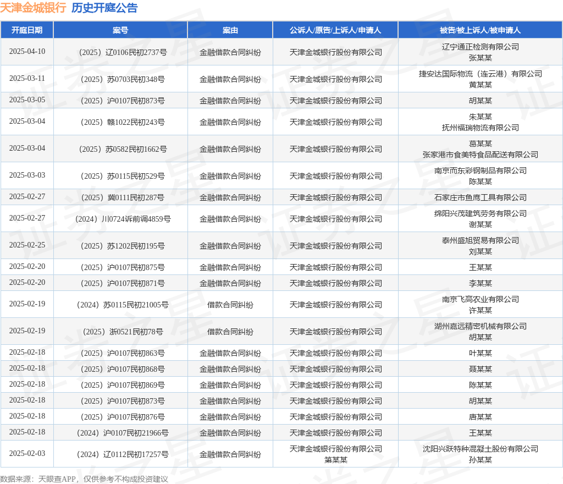Viewport: 563px width, 484px height.
Task: Click the 数据来源 天眼查APP footer note
Action: tap(84, 479)
